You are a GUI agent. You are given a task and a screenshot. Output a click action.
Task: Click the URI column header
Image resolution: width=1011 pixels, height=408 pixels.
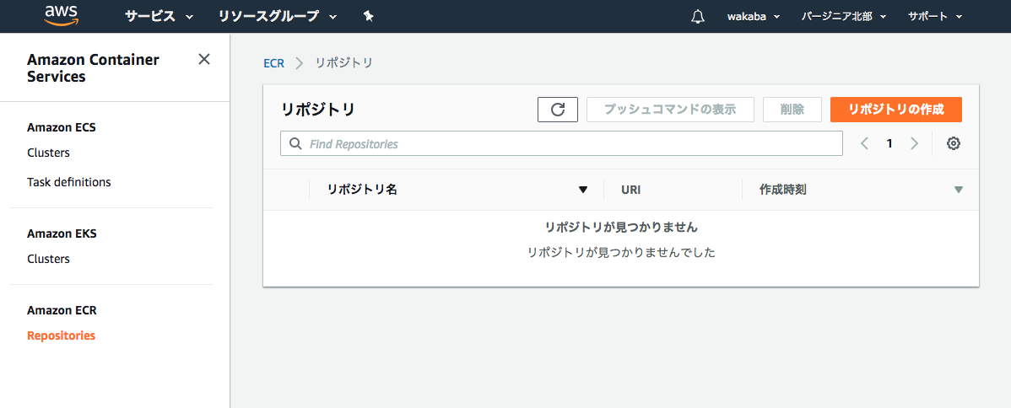630,191
